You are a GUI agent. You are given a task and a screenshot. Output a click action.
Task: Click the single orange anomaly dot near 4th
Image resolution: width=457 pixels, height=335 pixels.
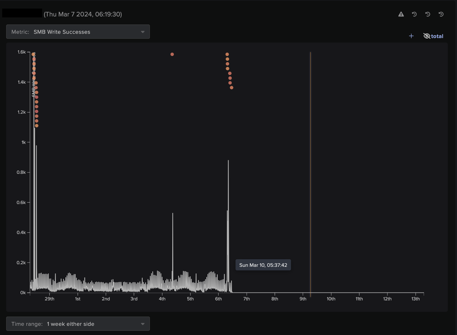[x=172, y=54]
